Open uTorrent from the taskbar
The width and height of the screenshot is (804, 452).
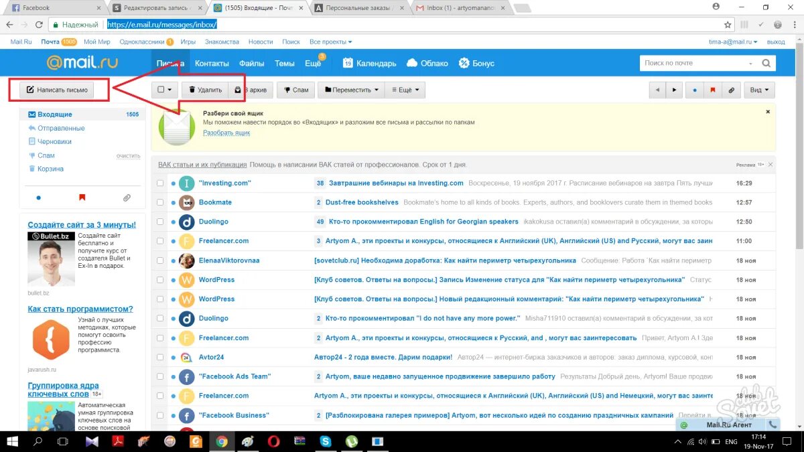[351, 441]
